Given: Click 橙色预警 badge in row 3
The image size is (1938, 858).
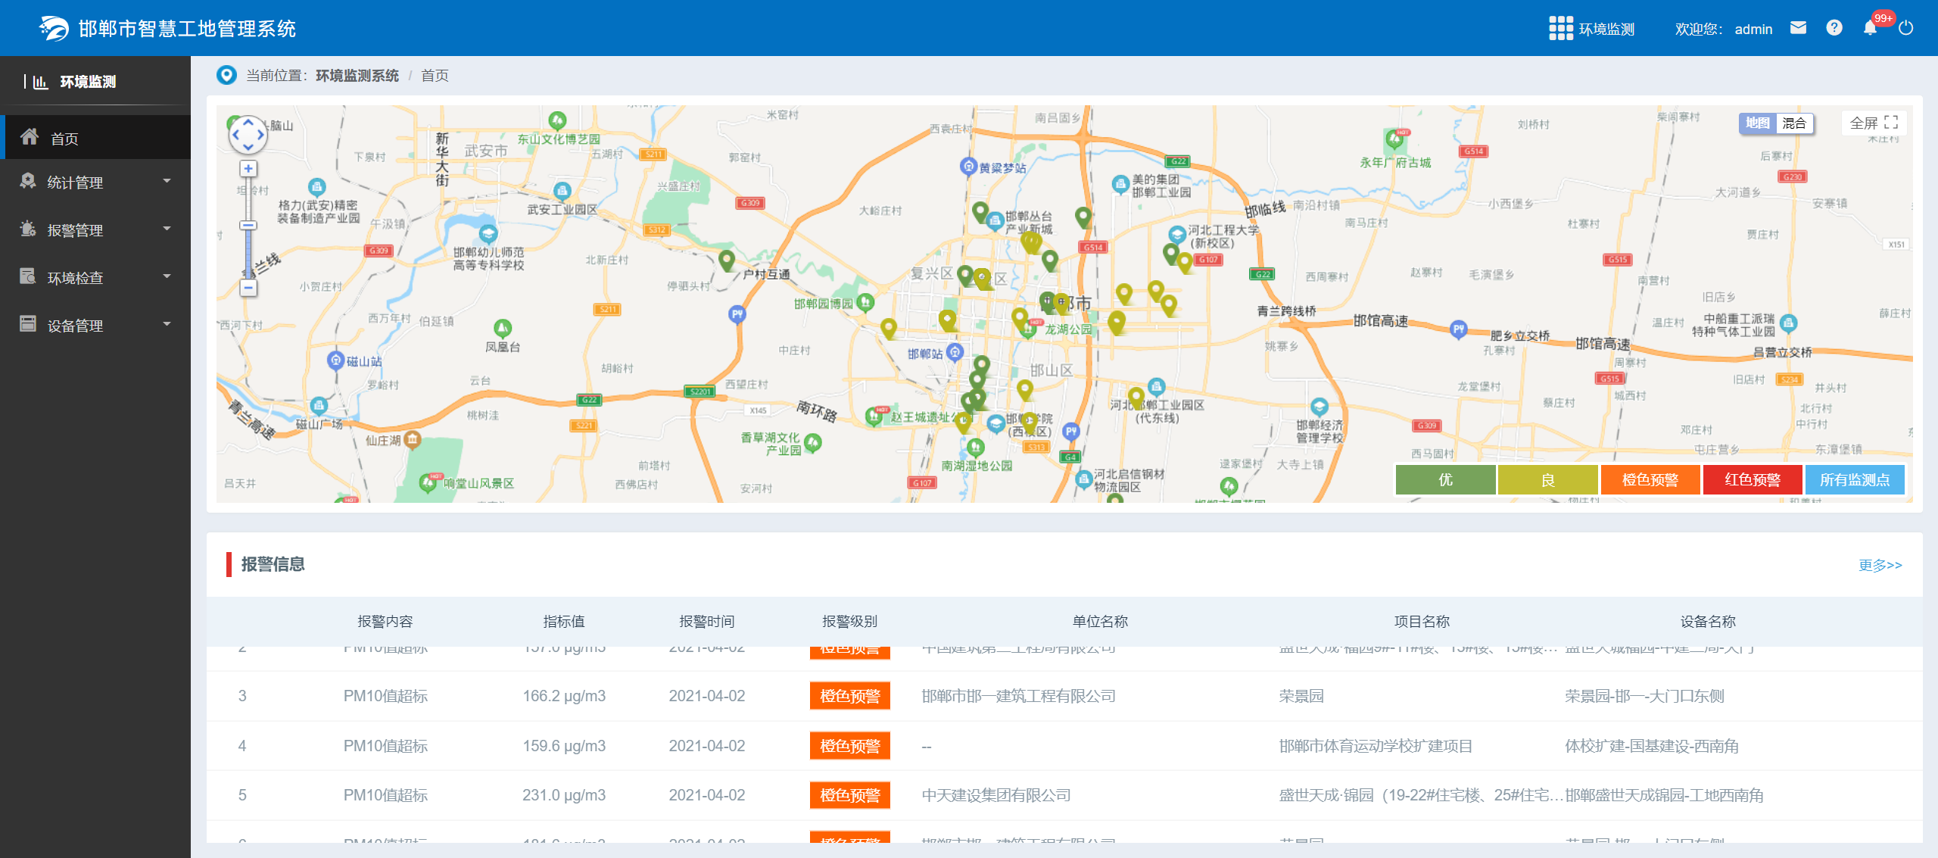Looking at the screenshot, I should click(x=849, y=696).
